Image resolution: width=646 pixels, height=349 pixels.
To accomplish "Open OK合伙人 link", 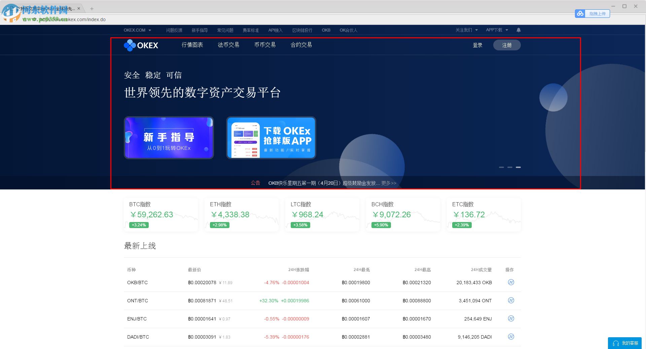I will (x=348, y=30).
